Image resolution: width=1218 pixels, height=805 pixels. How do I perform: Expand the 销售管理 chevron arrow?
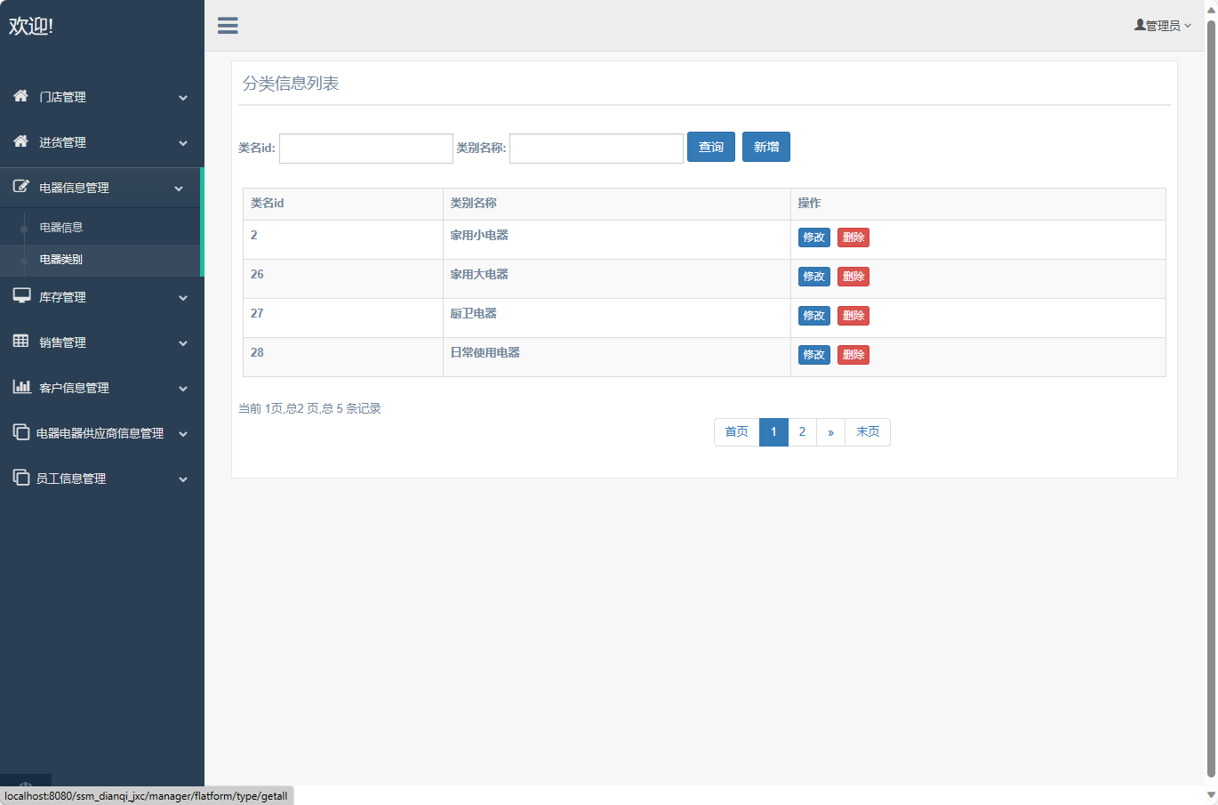(183, 343)
